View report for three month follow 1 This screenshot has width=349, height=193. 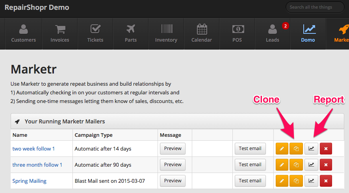[311, 165]
